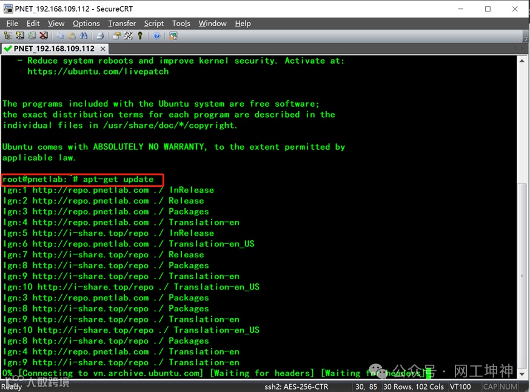Viewport: 530px width, 392px height.
Task: Open the Edit menu
Action: click(33, 23)
